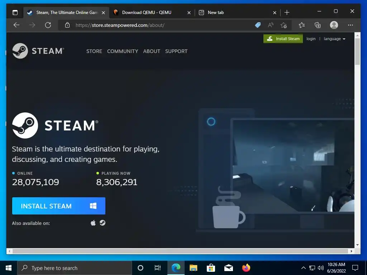
Task: Click the scroll down arrow
Action: click(357, 245)
